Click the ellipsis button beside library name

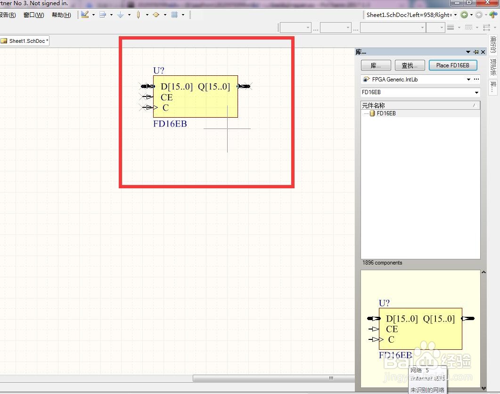pos(476,79)
